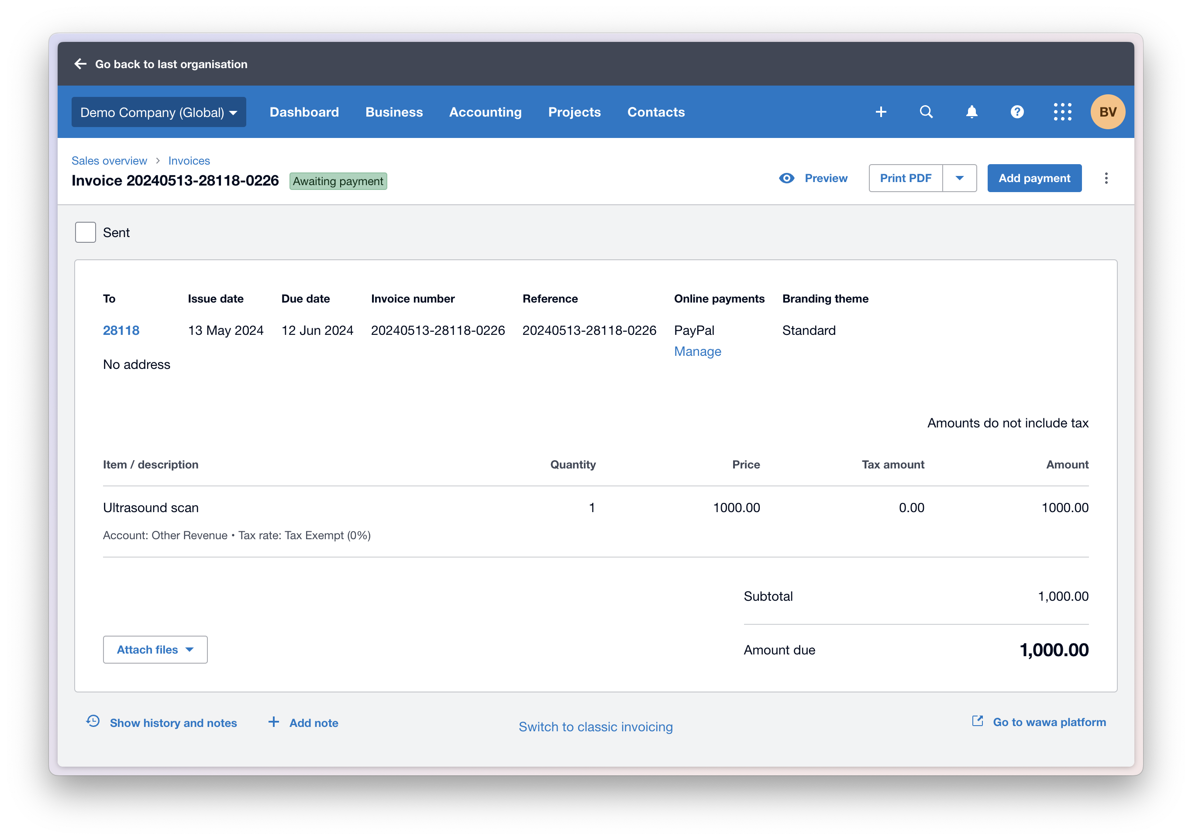Click the history clock icon
Image resolution: width=1192 pixels, height=840 pixels.
tap(93, 721)
